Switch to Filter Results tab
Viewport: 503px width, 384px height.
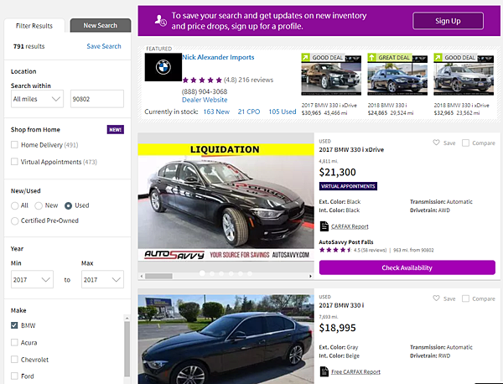[x=34, y=26]
